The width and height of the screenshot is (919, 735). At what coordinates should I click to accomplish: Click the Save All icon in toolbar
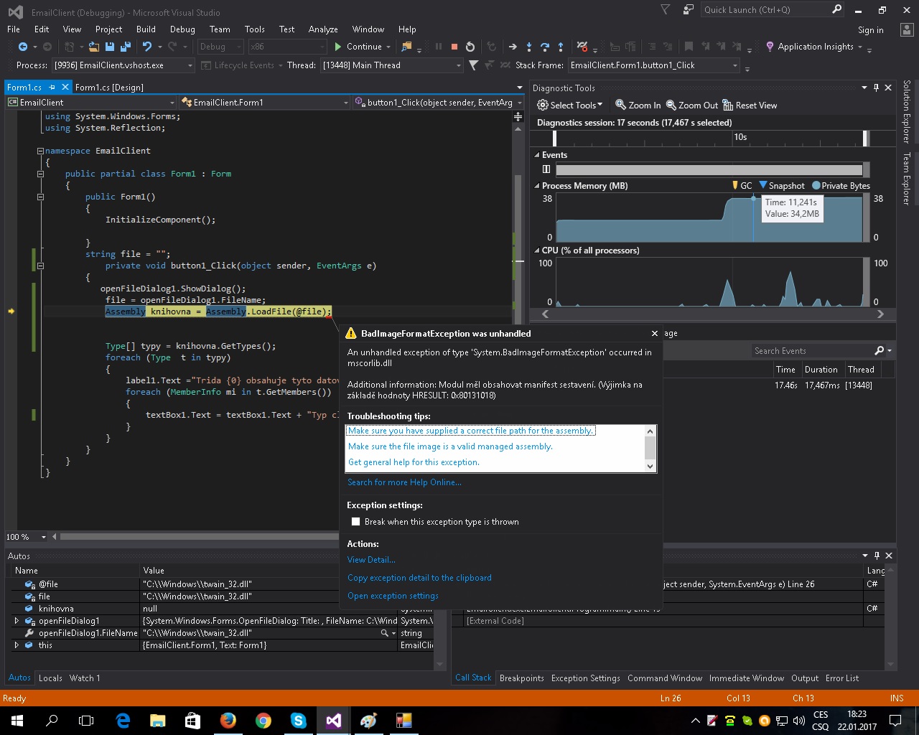125,47
